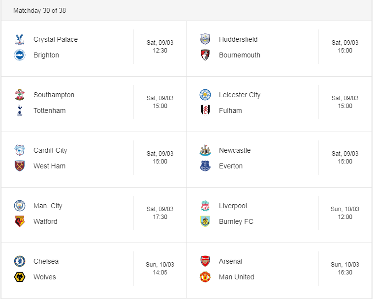
Task: Click the Burnley FC club crest
Action: click(x=205, y=221)
